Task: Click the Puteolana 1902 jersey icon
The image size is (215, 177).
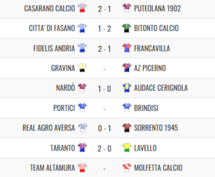Action: tap(126, 8)
